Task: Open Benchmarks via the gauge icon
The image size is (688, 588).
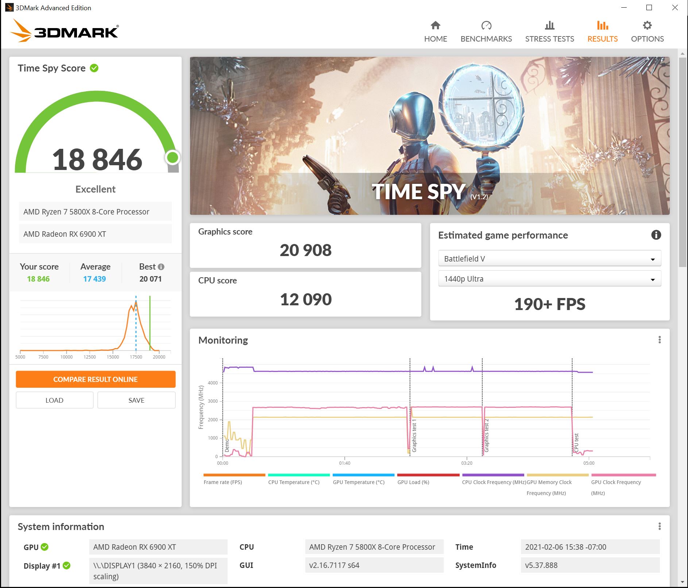Action: point(486,26)
